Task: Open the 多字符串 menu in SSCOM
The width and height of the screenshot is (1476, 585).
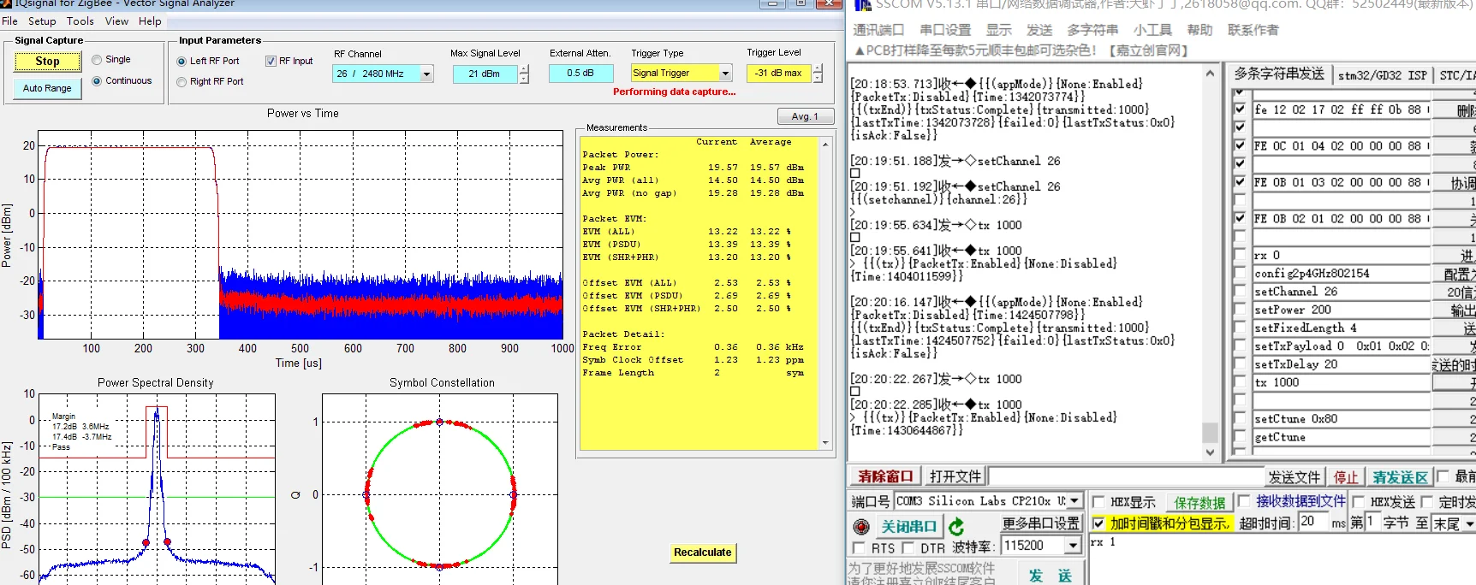Action: point(1092,30)
